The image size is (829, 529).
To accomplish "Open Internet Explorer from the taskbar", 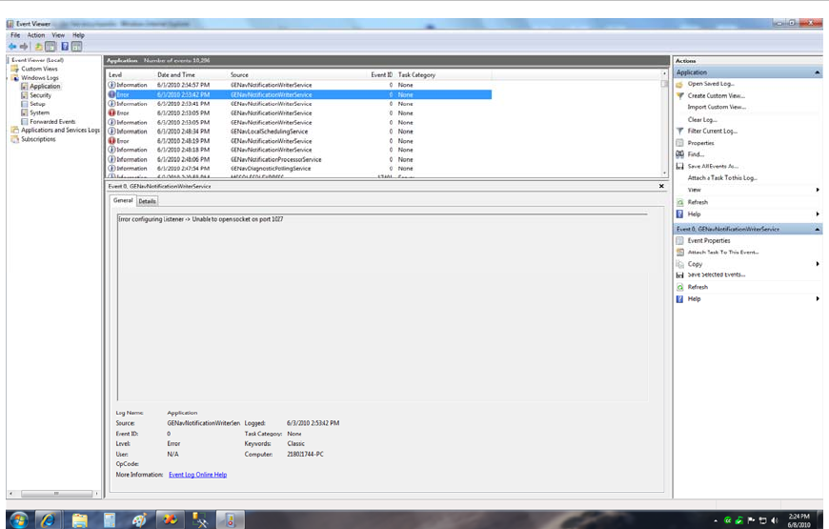I will 48,520.
